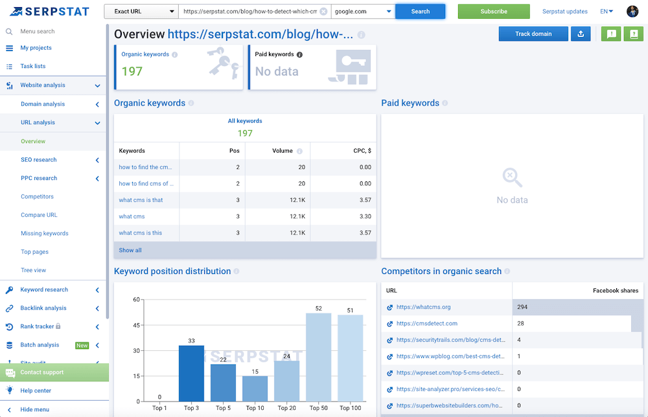Click the blue Search button
The image size is (648, 417).
(421, 12)
